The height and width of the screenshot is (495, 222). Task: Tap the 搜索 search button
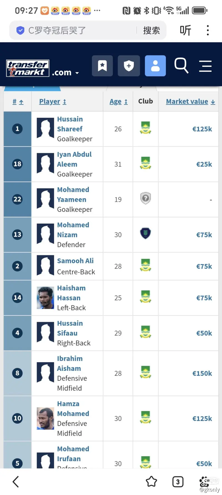[x=152, y=30]
